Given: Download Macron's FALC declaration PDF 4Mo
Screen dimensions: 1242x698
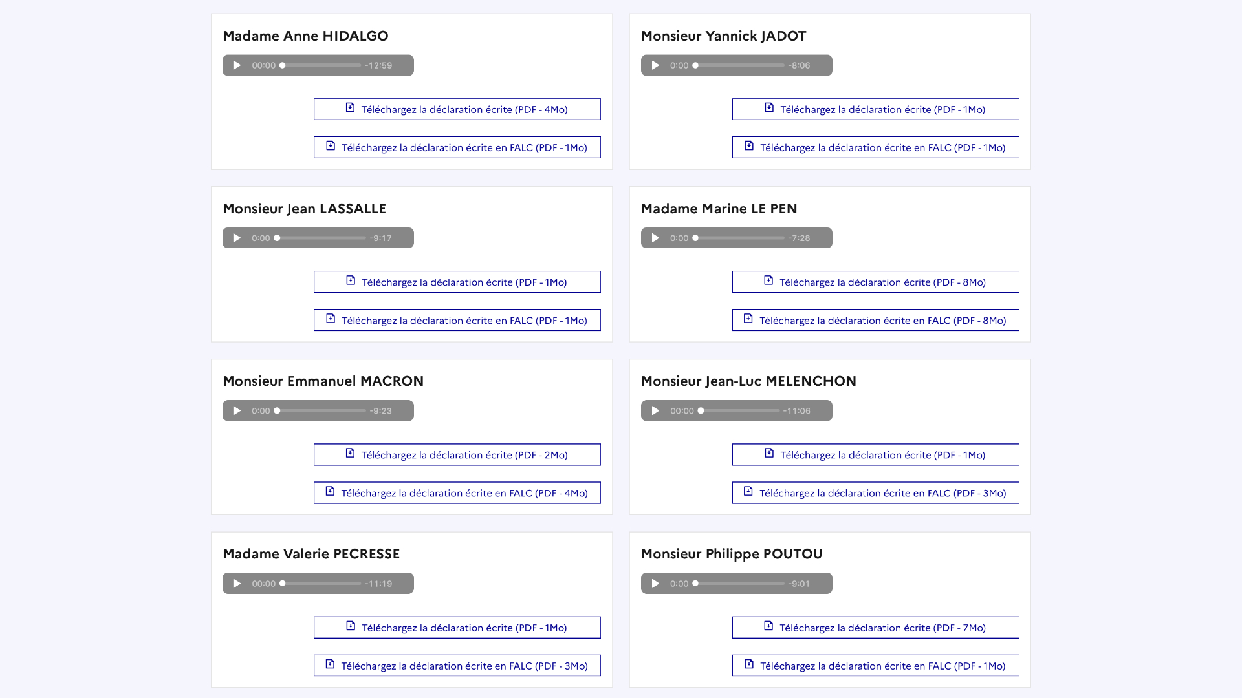Looking at the screenshot, I should (457, 493).
